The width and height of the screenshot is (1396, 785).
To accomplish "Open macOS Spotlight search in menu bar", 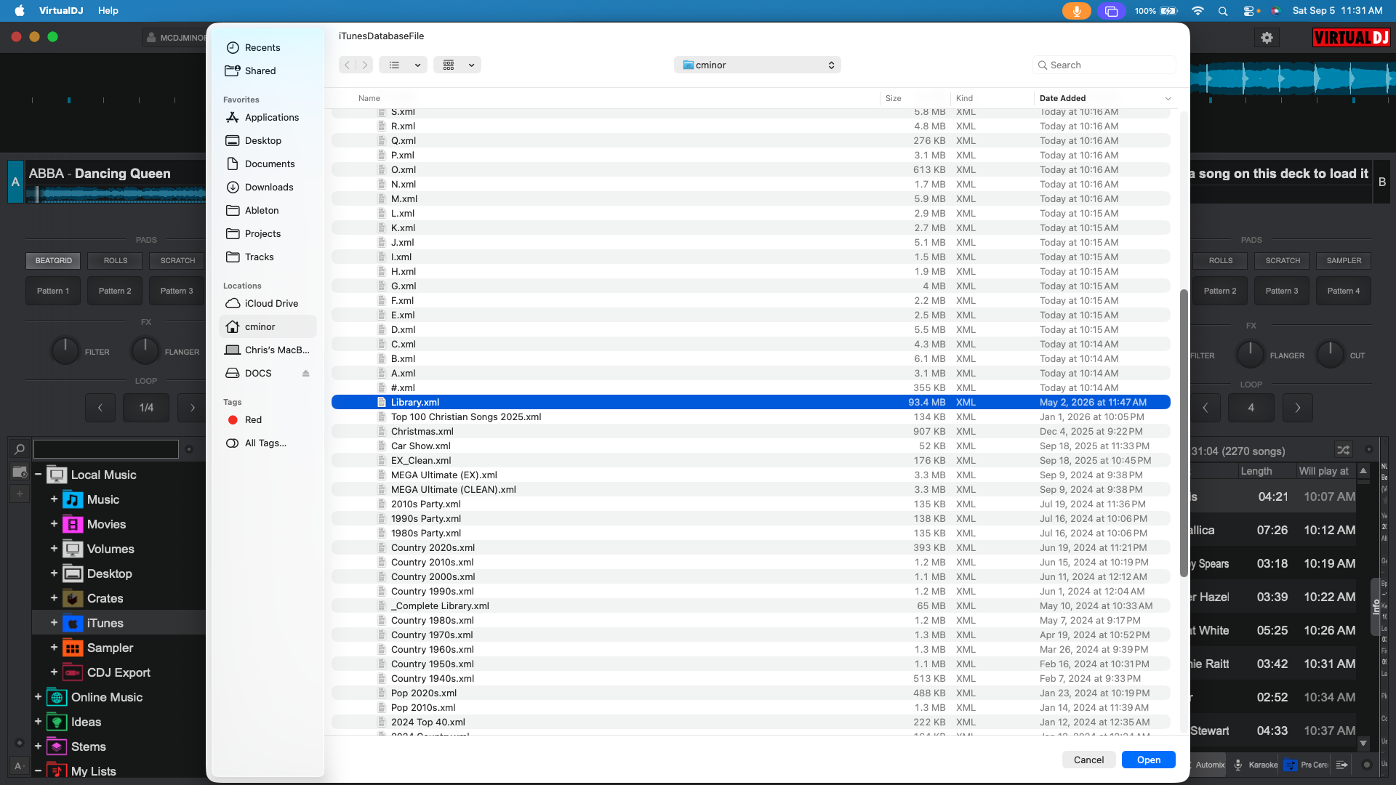I will (x=1223, y=11).
